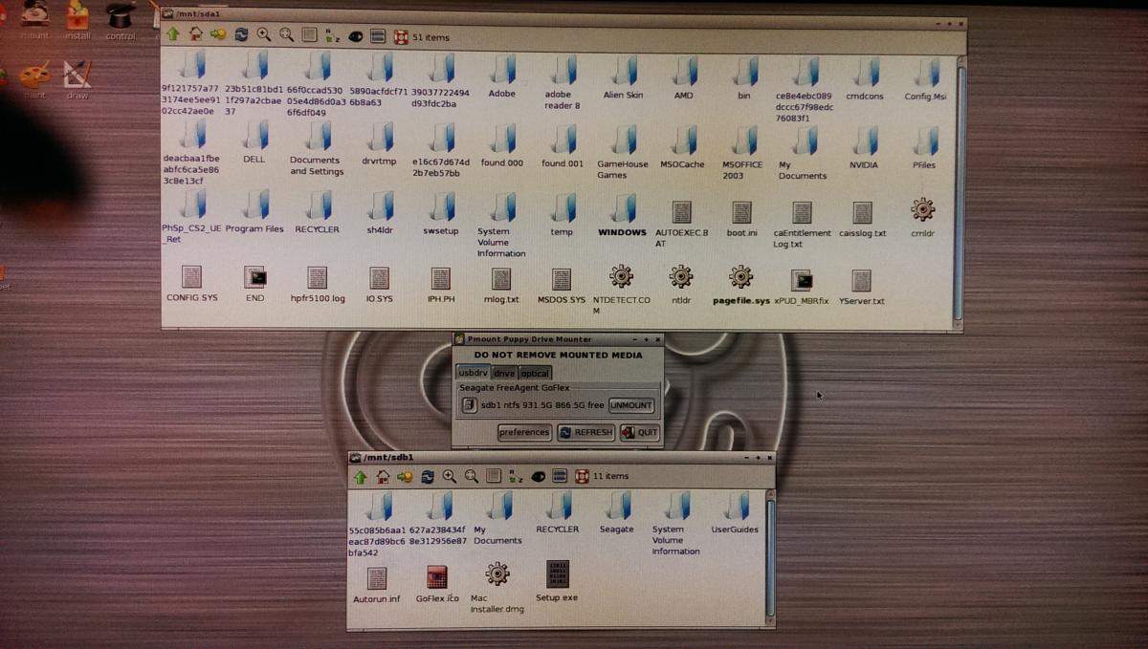The image size is (1148, 649).
Task: Select the MSOFFICE 2003 folder
Action: click(742, 153)
